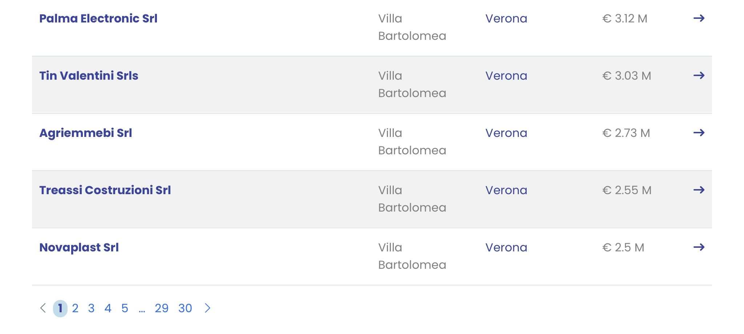Screen dimensions: 744x334
Task: Follow Verona province link in Novaplast row
Action: 506,247
